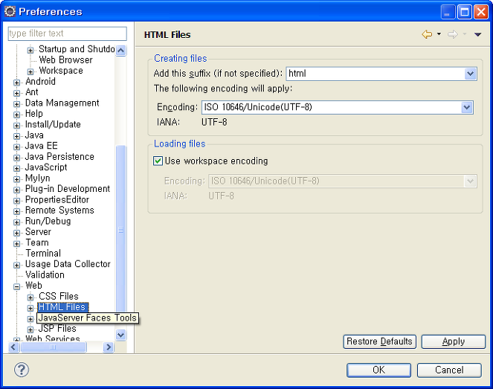Select the HTML Files tree item
Screen dimensions: 493x389
point(62,307)
